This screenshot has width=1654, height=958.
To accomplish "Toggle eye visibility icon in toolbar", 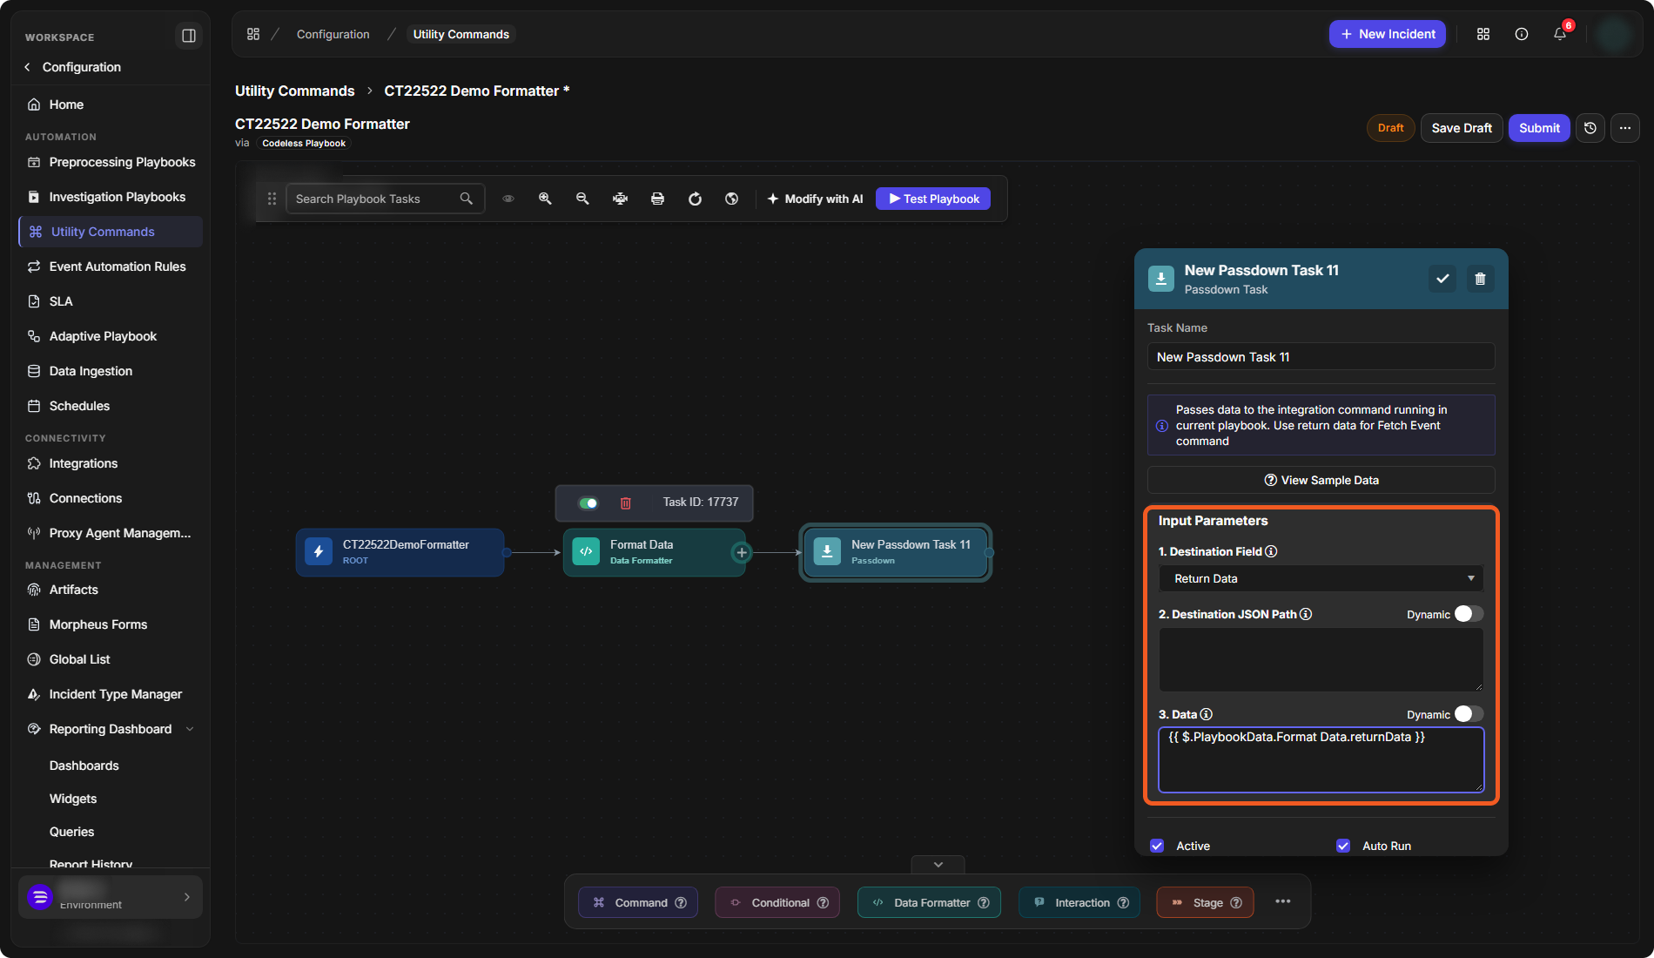I will [x=508, y=199].
